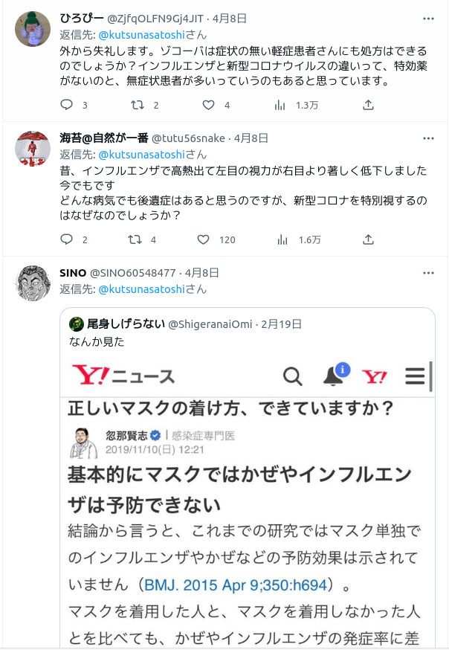Like 海苔@自然が一番's tweet with 120 likes
Screen dimensions: 449x650
pyautogui.click(x=204, y=239)
